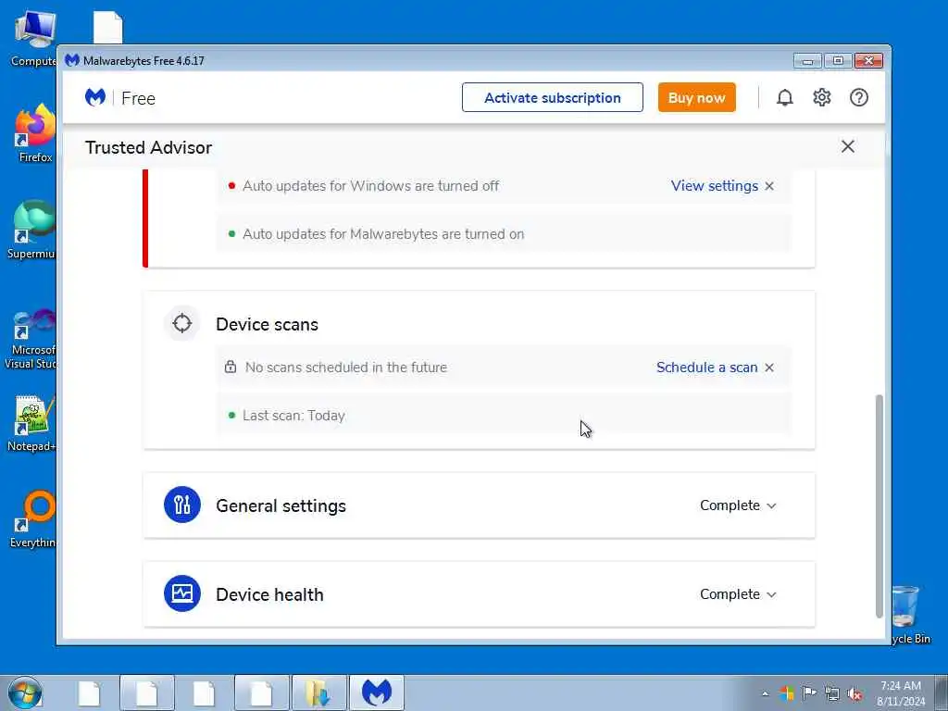
Task: Dismiss the Schedule a scan suggestion
Action: 769,368
